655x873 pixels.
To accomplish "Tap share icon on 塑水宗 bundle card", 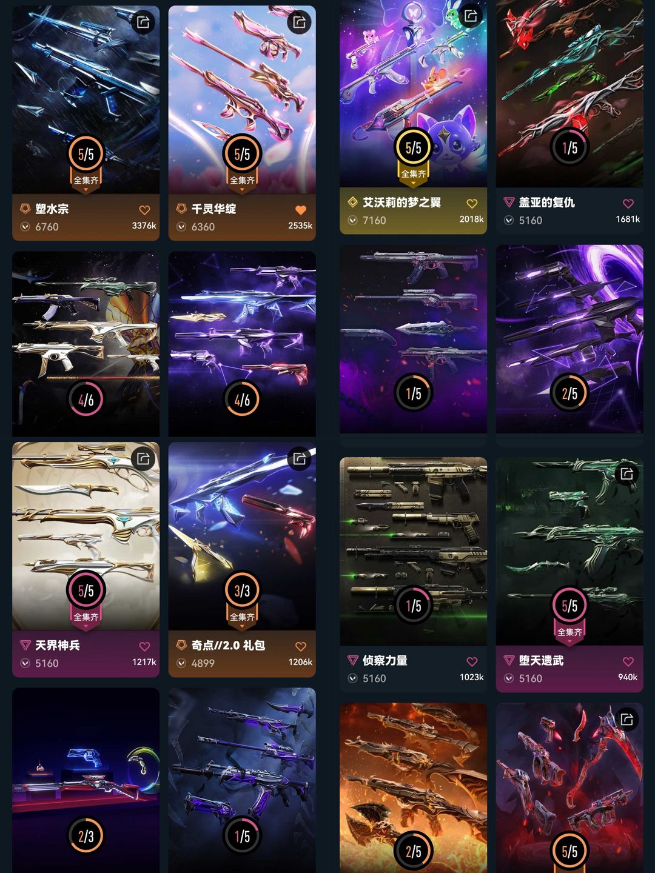I will pyautogui.click(x=143, y=22).
